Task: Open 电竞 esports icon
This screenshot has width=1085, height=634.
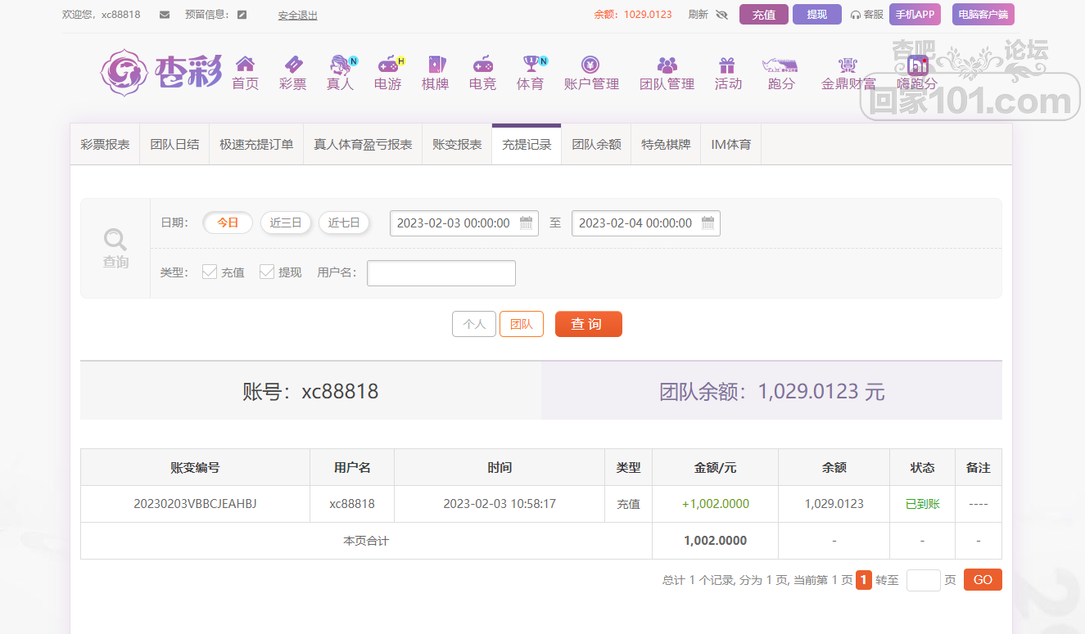Action: click(482, 64)
